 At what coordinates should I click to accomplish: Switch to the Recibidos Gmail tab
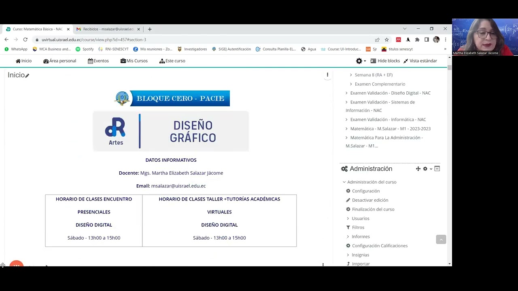tap(108, 29)
